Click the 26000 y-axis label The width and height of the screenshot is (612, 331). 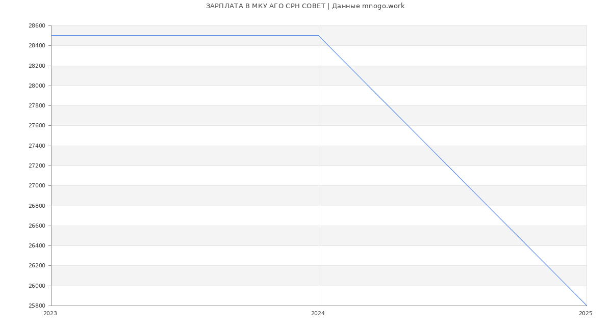click(x=37, y=286)
